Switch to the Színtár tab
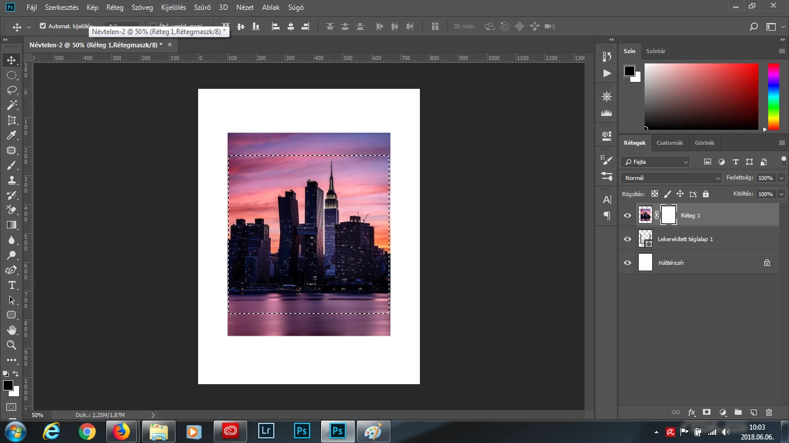Screen dimensions: 789x443 click(x=656, y=51)
